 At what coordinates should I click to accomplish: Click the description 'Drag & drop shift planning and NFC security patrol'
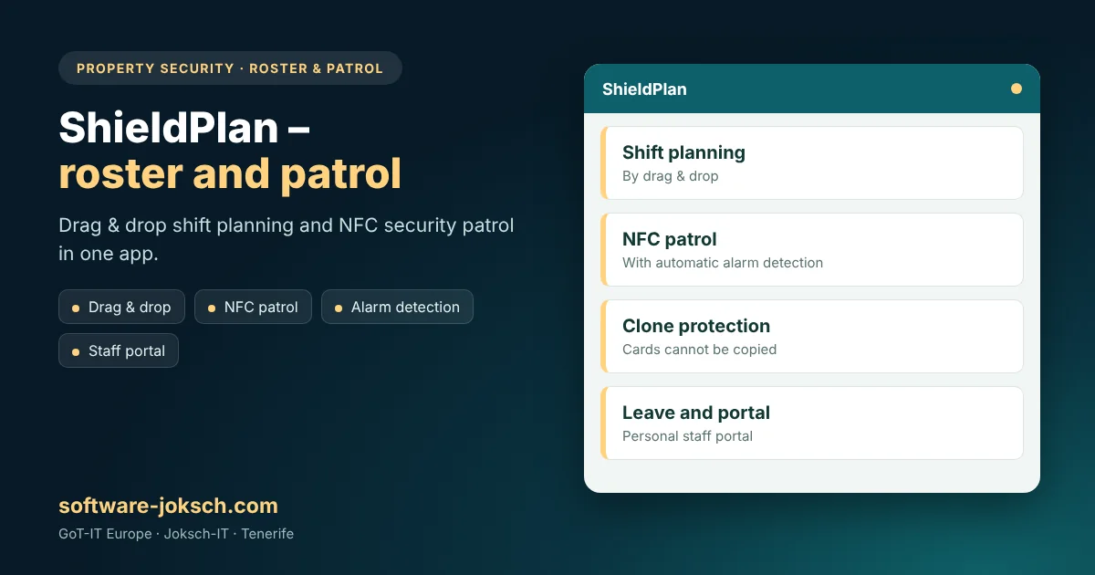(287, 225)
